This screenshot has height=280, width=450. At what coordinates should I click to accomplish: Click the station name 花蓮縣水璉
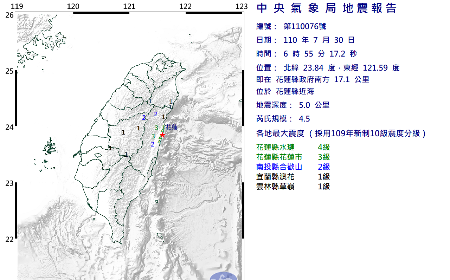276,147
